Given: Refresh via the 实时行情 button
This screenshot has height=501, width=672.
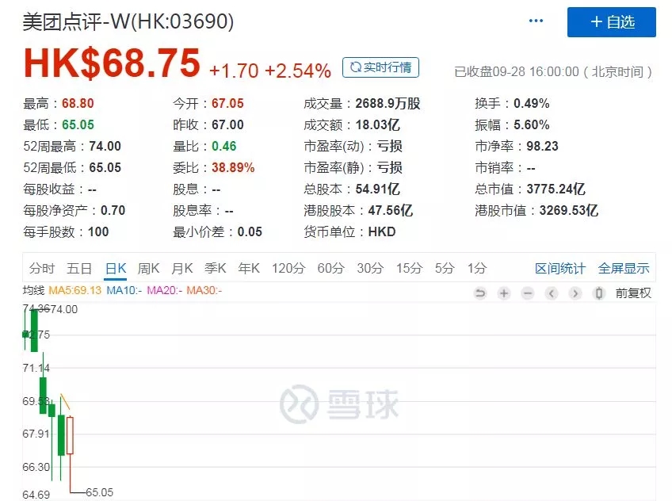Looking at the screenshot, I should [380, 67].
